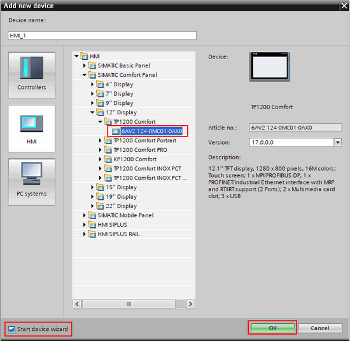Click the SIMATIC Basic Panel folder icon

(92, 65)
